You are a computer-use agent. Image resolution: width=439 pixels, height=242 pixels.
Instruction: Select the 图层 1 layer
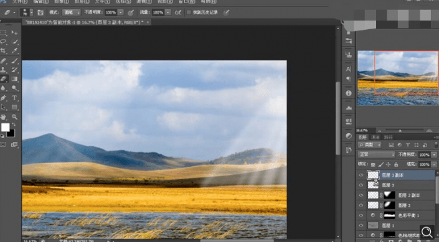[395, 225]
